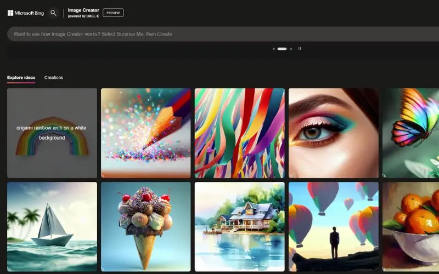Screen dimensions: 439x274
Task: Open the paper sailboat on ocean image
Action: pyautogui.click(x=52, y=227)
